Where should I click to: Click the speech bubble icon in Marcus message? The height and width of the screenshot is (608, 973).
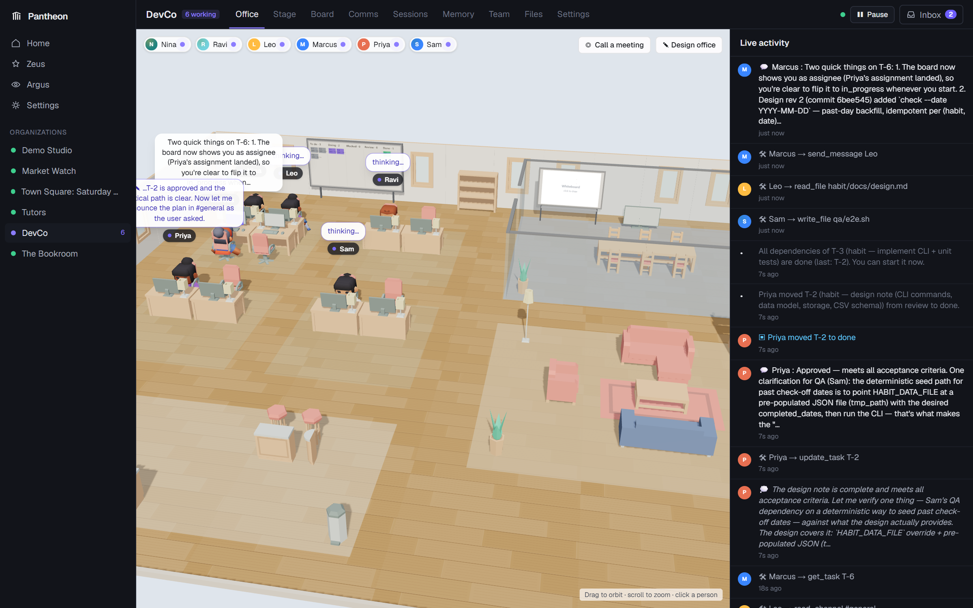(764, 67)
